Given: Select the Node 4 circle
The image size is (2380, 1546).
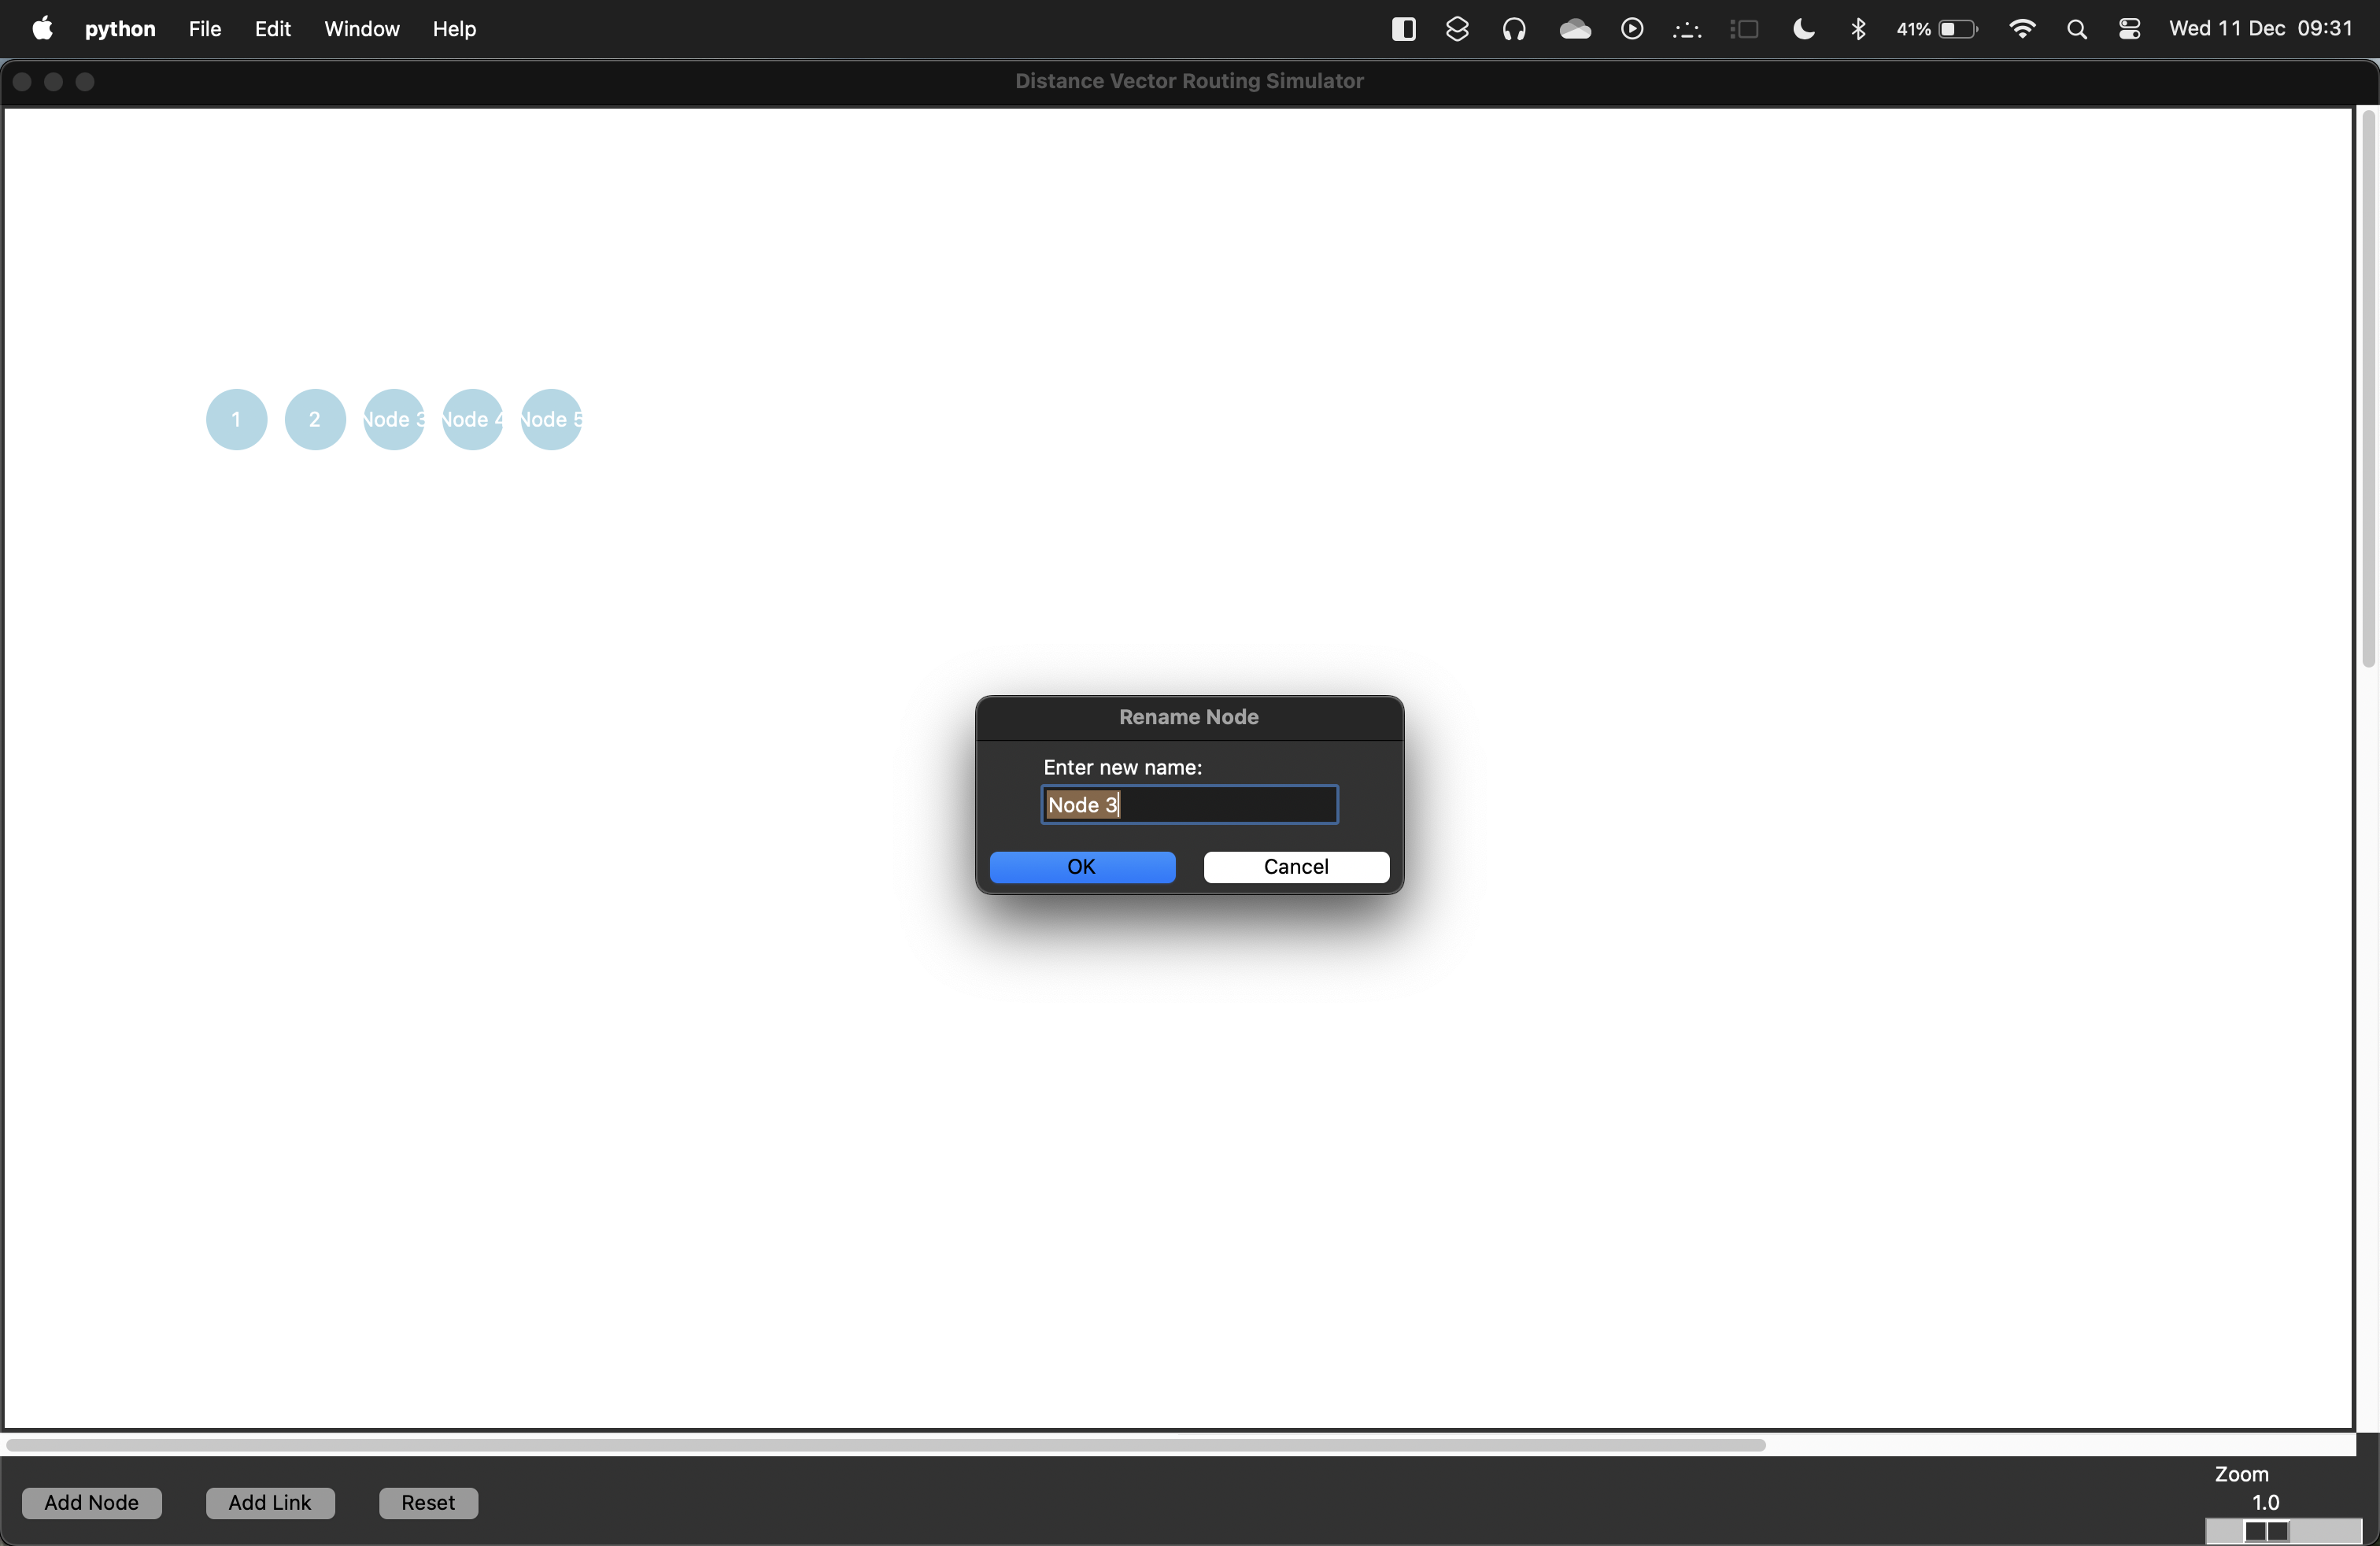Looking at the screenshot, I should click(472, 419).
